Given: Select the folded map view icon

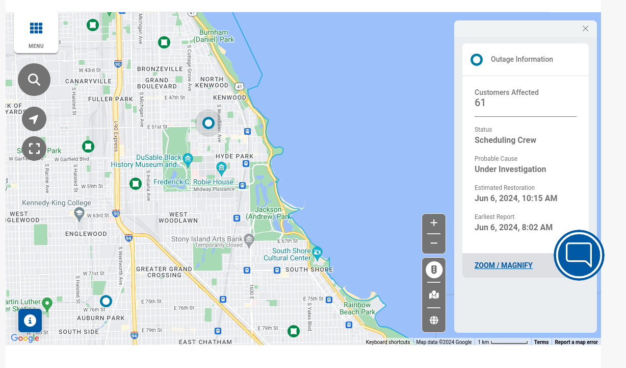Looking at the screenshot, I should click(x=434, y=295).
